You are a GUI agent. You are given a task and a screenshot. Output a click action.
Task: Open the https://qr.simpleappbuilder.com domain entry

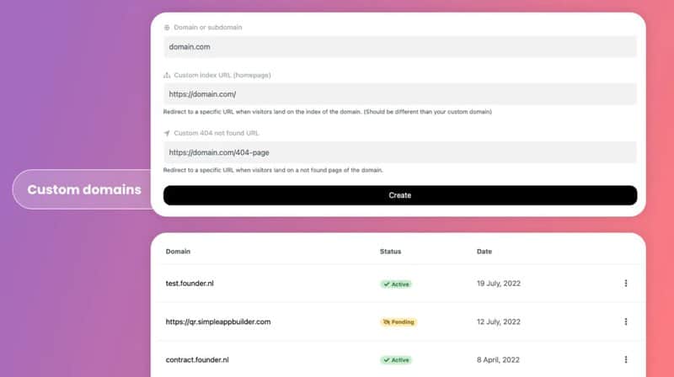(218, 321)
